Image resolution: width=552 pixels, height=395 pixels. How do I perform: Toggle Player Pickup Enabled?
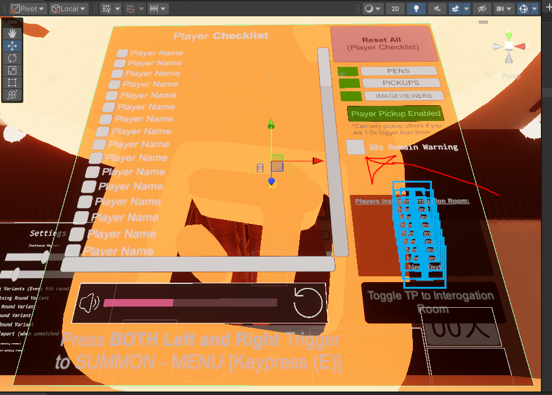395,113
